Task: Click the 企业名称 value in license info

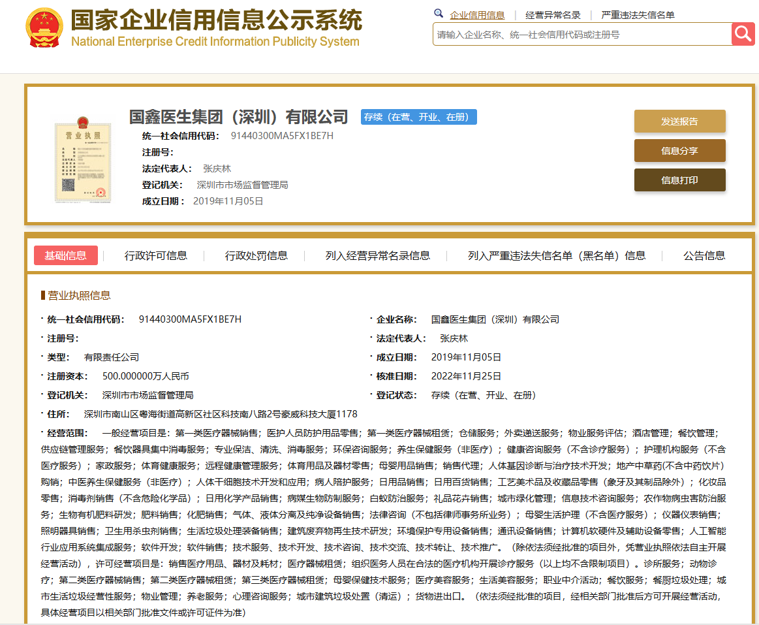Action: click(495, 320)
